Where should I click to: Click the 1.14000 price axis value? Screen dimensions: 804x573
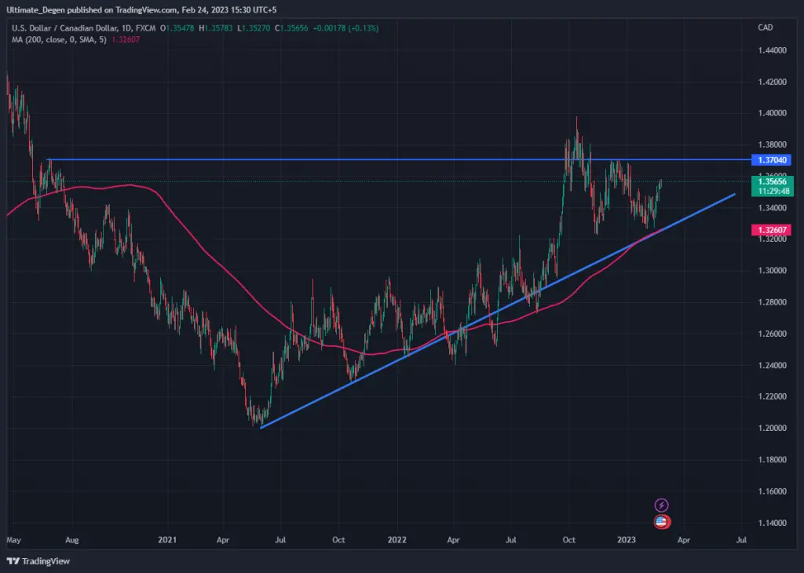click(773, 523)
